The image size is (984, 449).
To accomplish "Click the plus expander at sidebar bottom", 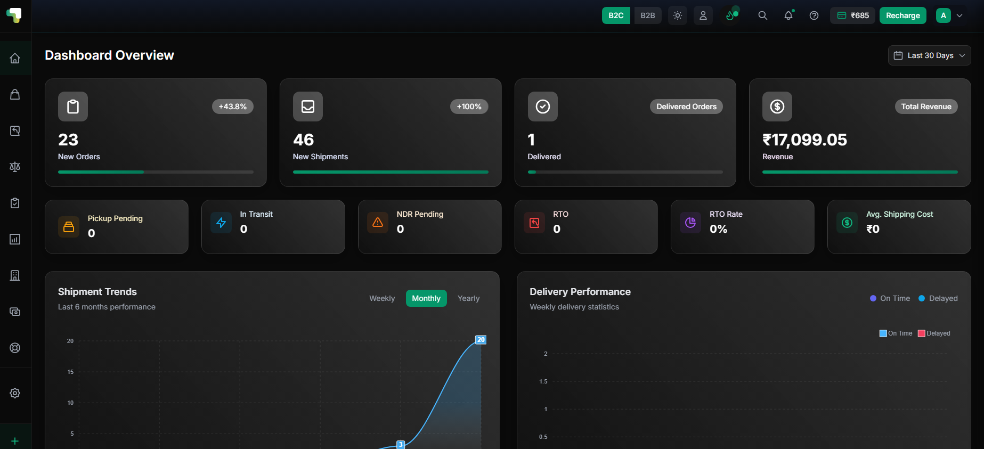I will (15, 441).
